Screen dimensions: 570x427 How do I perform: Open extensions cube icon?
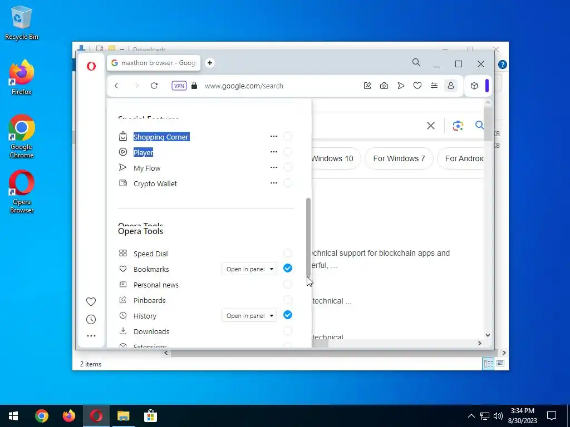pyautogui.click(x=474, y=86)
